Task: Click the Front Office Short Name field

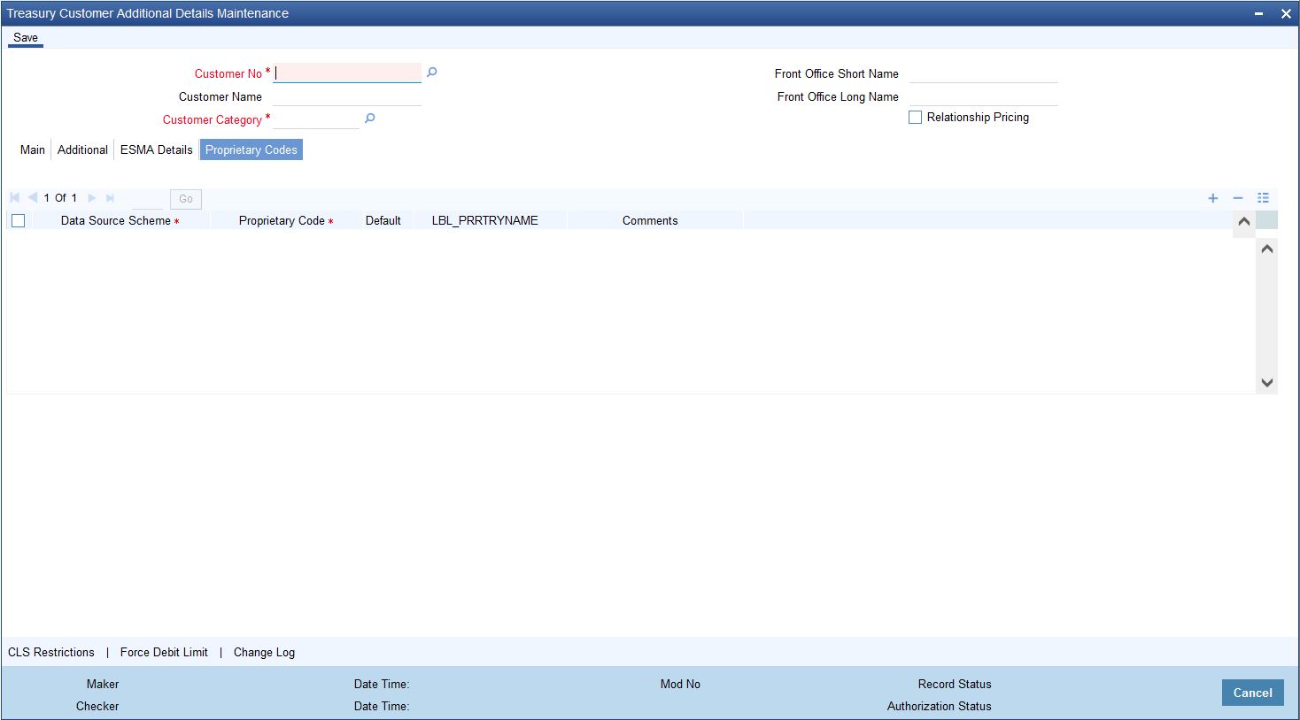Action: pyautogui.click(x=984, y=73)
